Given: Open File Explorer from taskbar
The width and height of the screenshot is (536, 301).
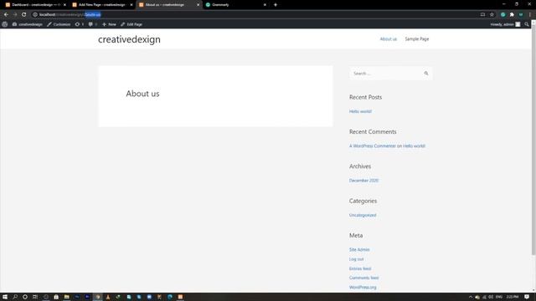Looking at the screenshot, I should 67,297.
